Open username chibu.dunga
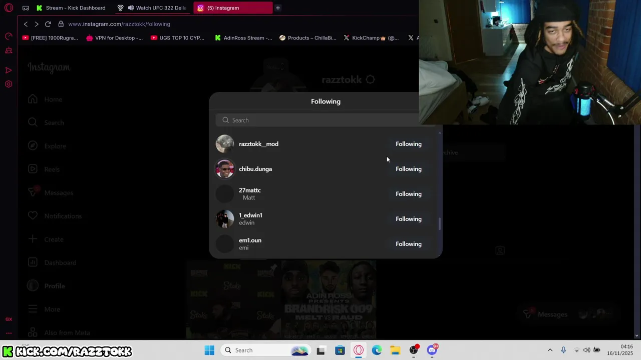Image resolution: width=641 pixels, height=360 pixels. tap(255, 169)
